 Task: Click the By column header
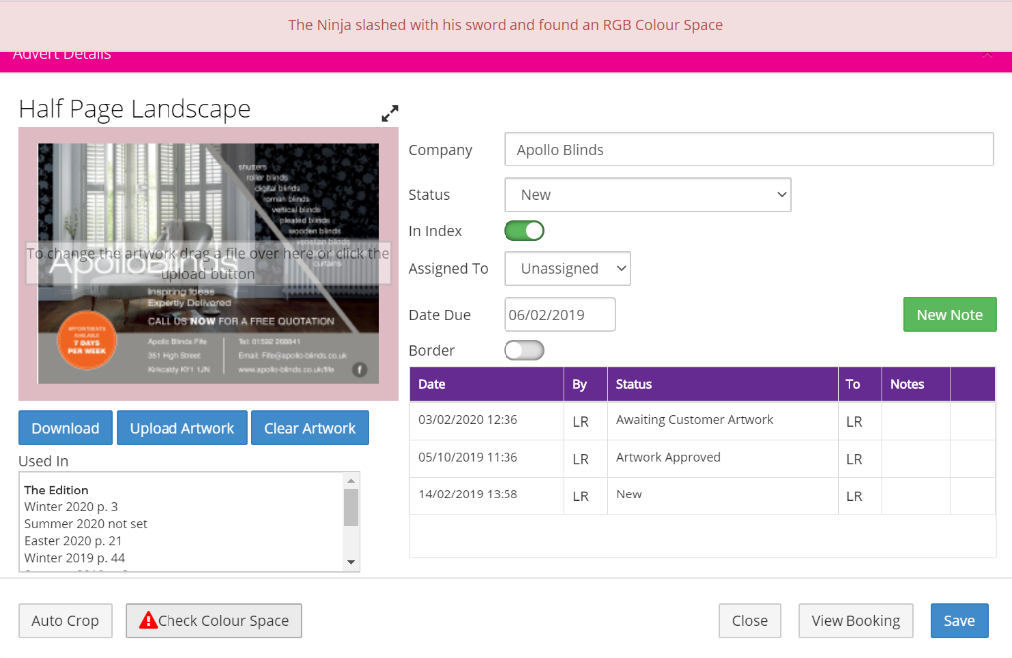585,384
